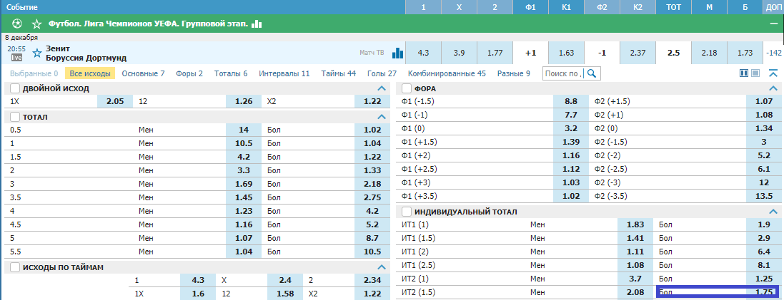Select total under odds 2.18 in header row
This screenshot has height=300, width=784.
(x=709, y=53)
